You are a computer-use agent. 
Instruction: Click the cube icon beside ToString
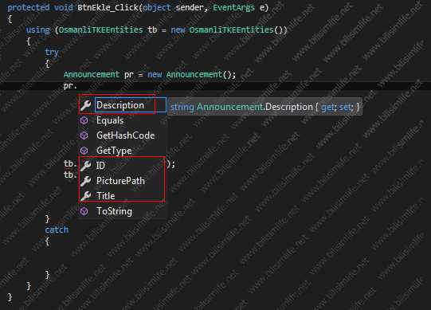tap(84, 211)
